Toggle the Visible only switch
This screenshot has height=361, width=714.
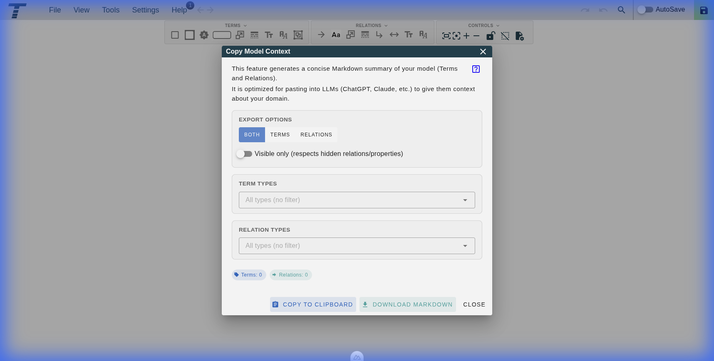[244, 154]
